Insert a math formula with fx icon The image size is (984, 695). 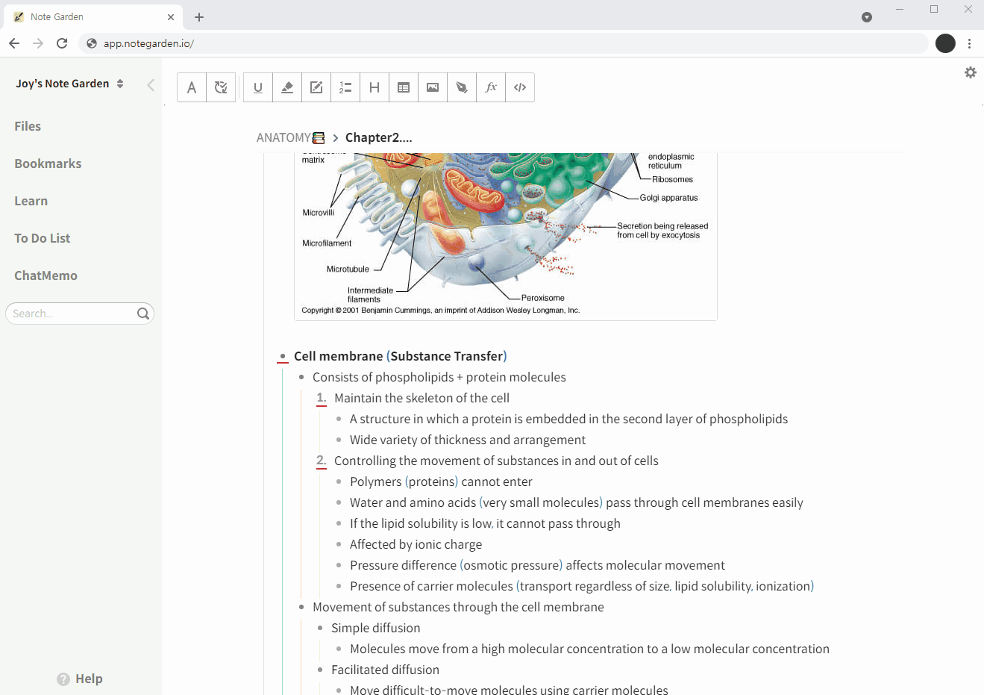pos(491,87)
